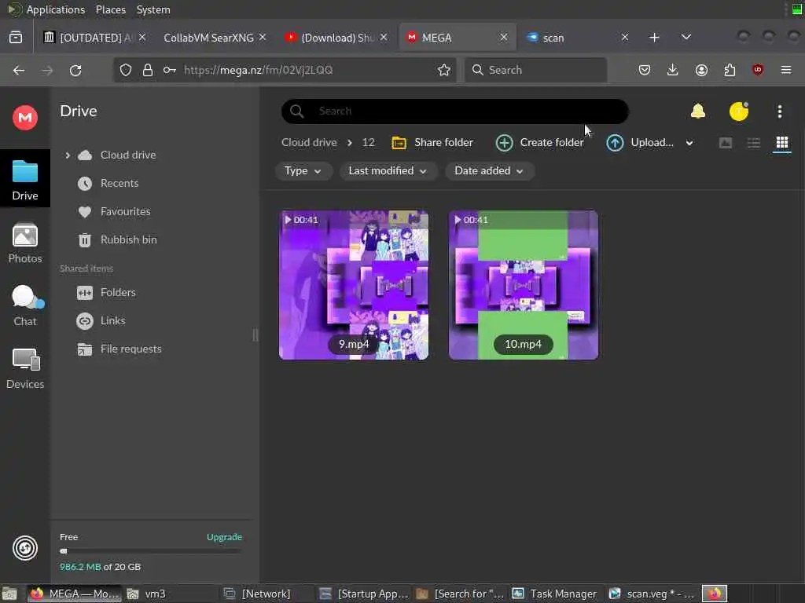Switch to list view
Screen dimensions: 805x603
[x=754, y=143]
